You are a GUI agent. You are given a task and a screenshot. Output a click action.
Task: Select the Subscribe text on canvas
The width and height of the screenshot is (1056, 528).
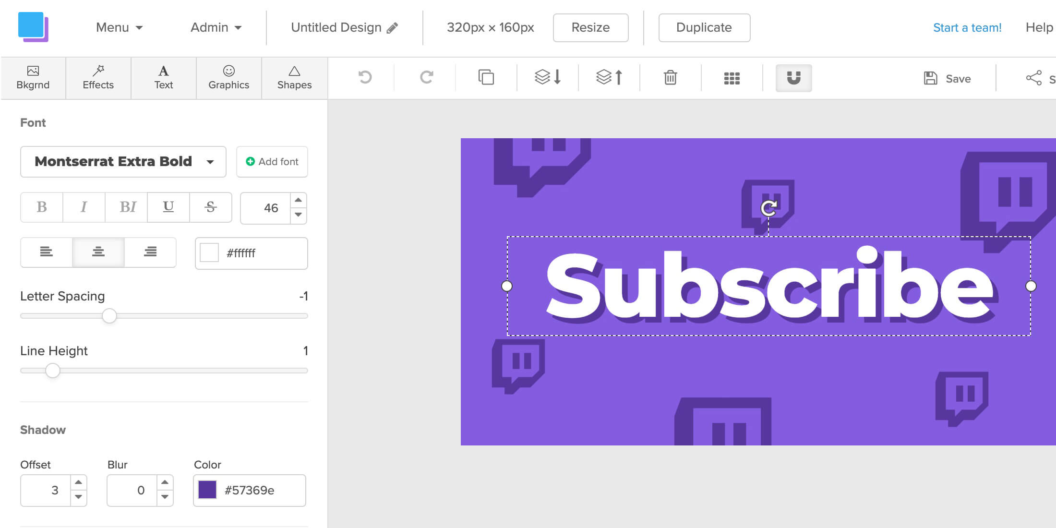coord(769,285)
